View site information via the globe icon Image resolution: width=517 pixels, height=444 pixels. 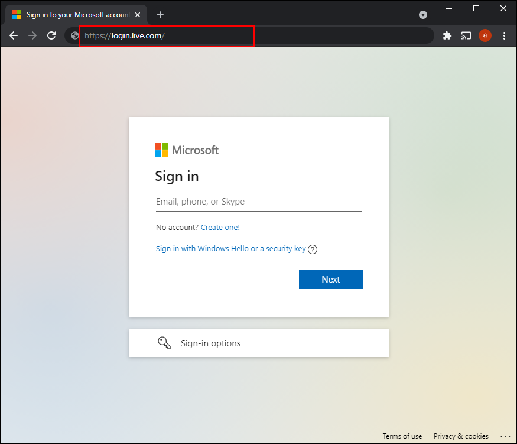tap(73, 35)
